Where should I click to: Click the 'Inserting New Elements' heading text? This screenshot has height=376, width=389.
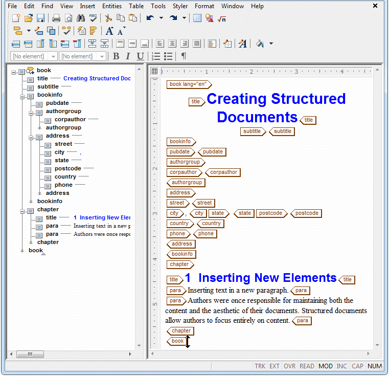(267, 278)
